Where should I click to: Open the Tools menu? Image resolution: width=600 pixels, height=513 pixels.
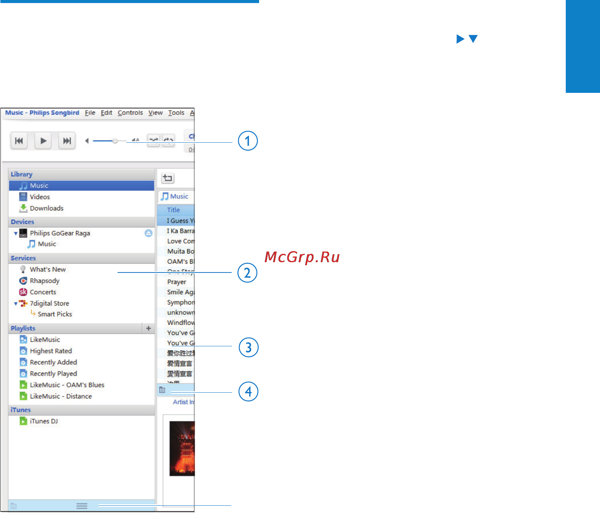(x=176, y=113)
